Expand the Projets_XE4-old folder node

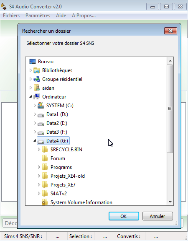click(39, 176)
